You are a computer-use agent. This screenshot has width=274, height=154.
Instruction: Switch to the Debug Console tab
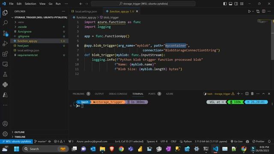[x=118, y=94]
